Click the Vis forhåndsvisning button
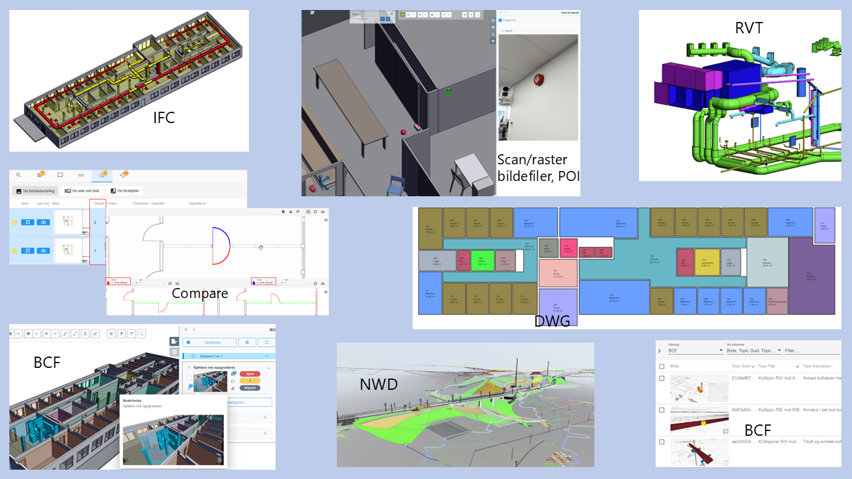This screenshot has height=479, width=852. pos(35,191)
